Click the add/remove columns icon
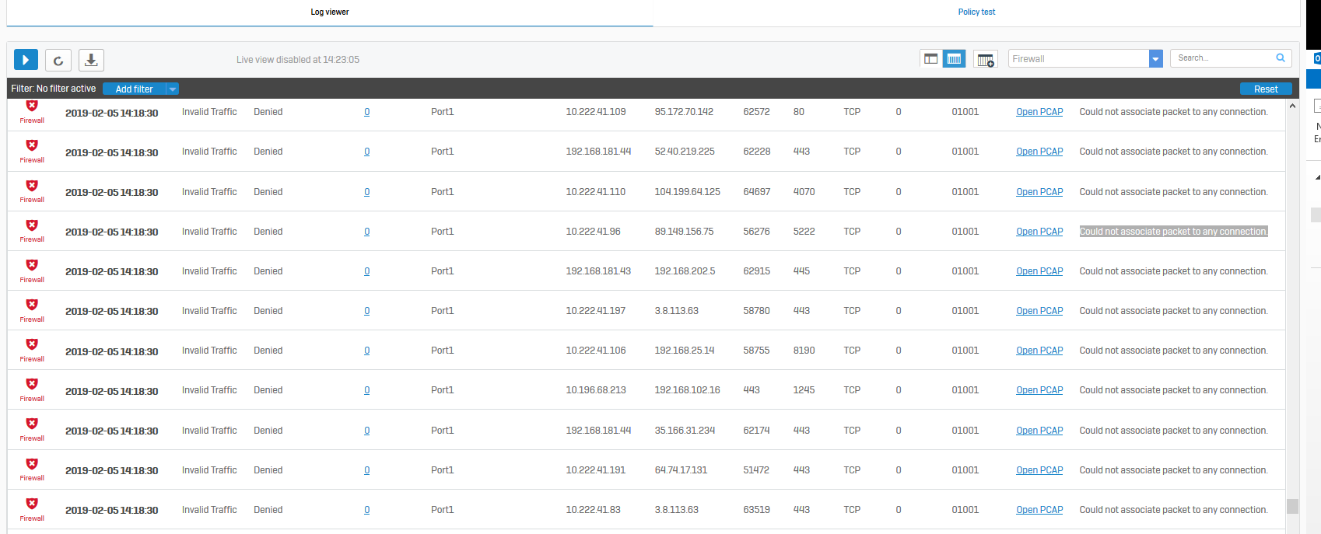 (x=985, y=59)
